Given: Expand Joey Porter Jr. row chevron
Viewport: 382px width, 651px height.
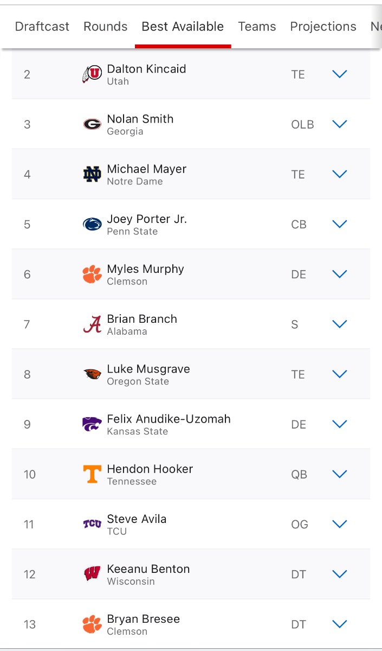Looking at the screenshot, I should (x=339, y=224).
